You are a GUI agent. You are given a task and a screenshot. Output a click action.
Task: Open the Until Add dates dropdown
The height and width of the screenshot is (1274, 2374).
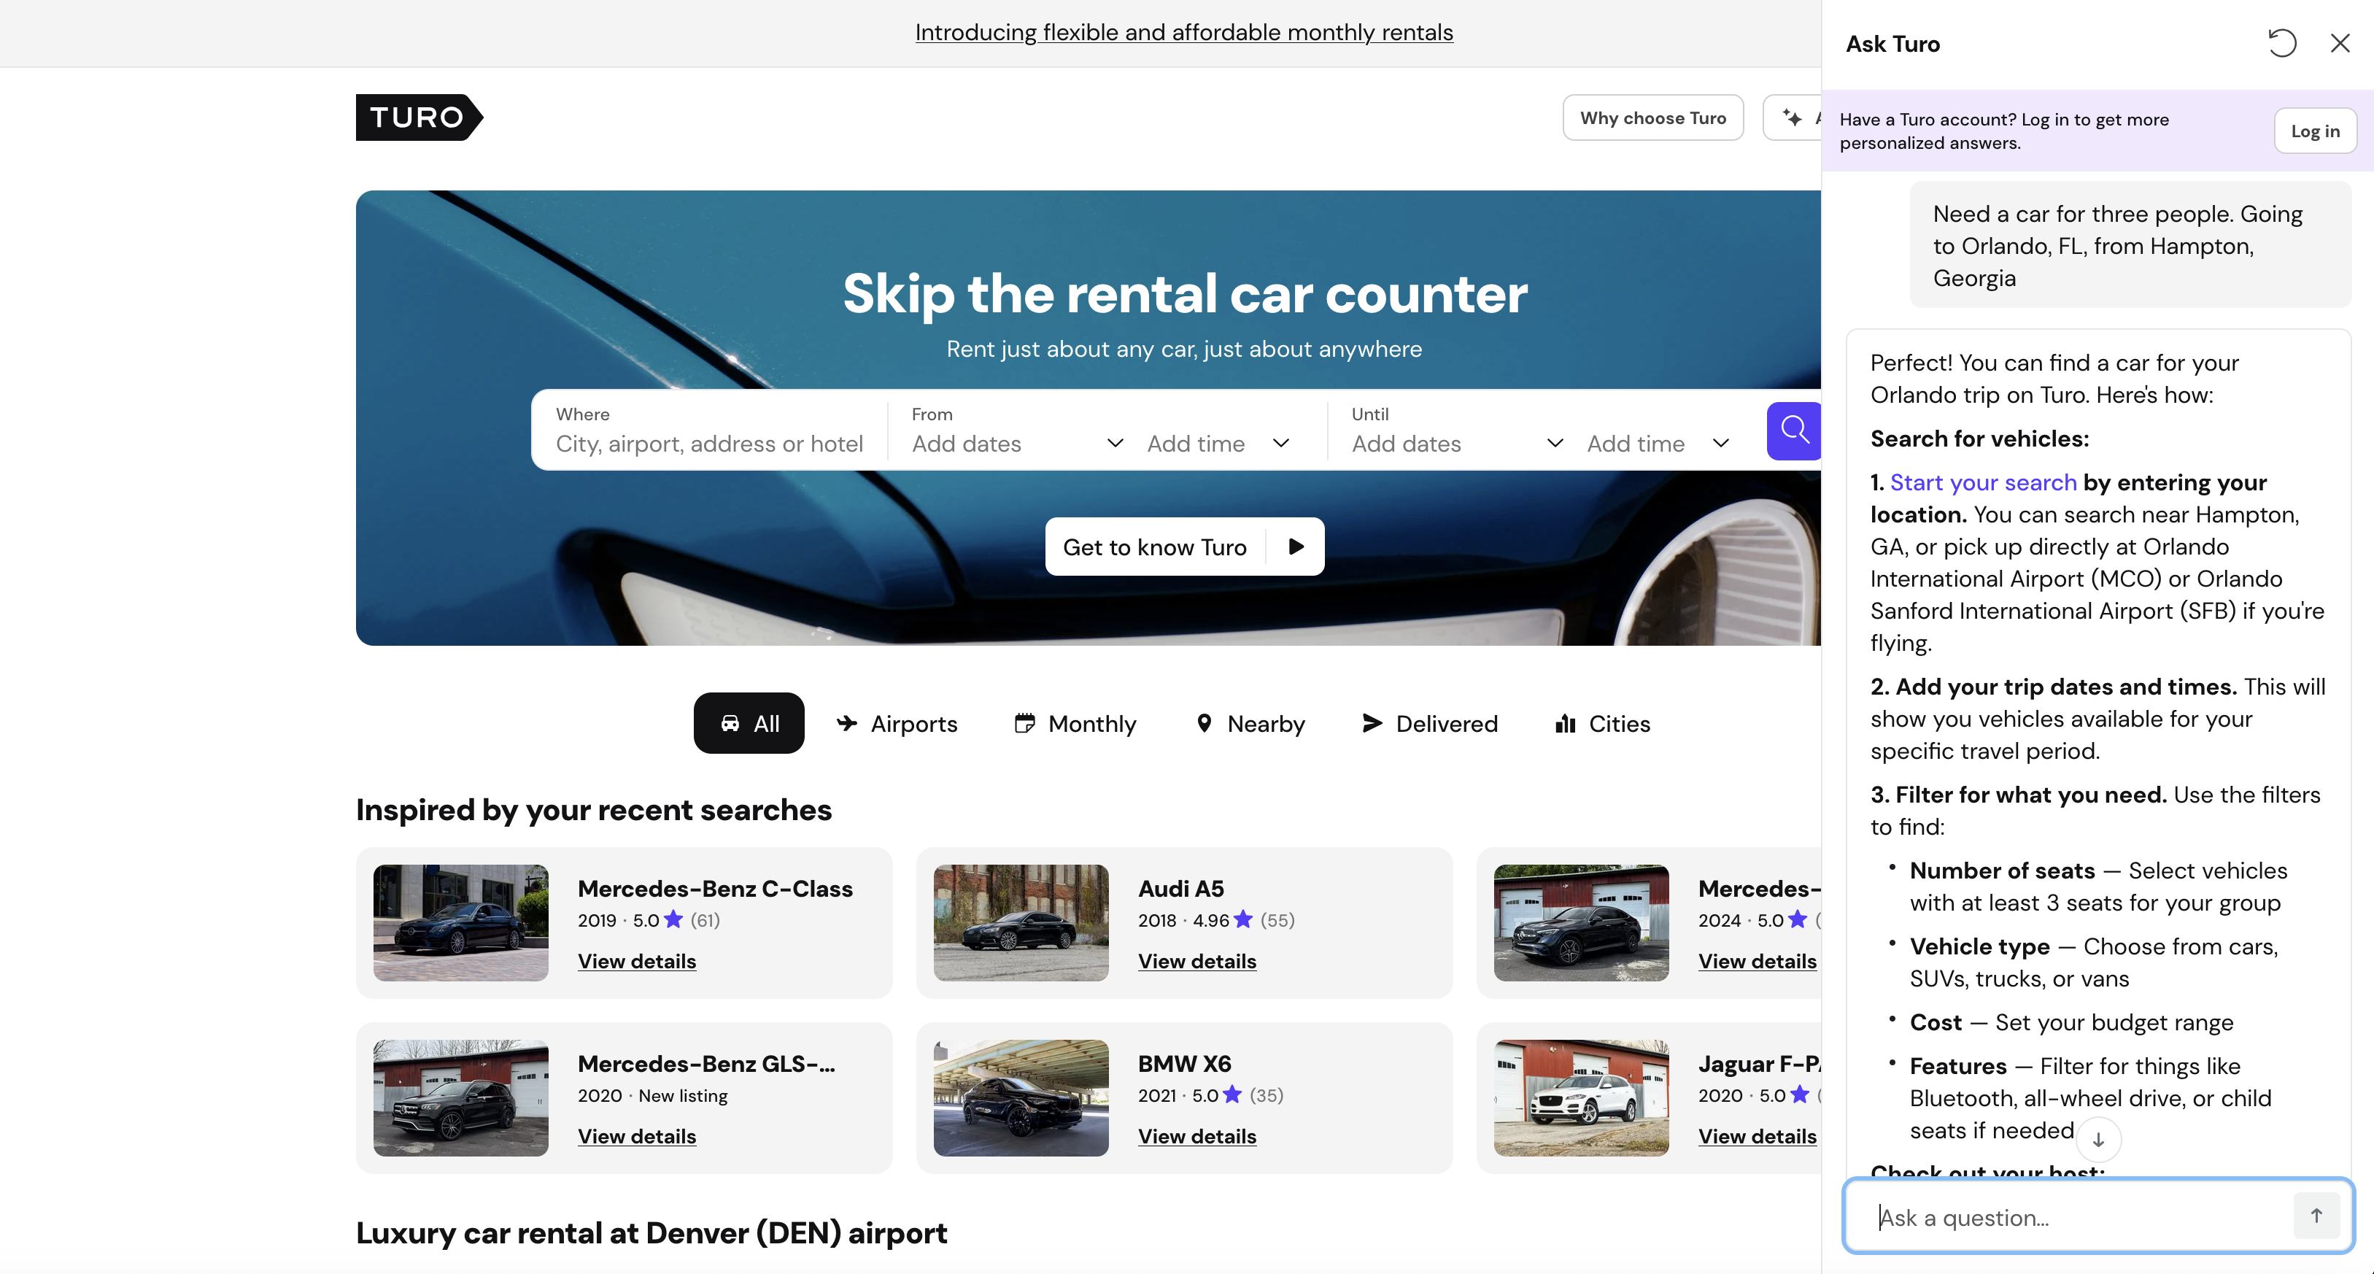[1458, 444]
